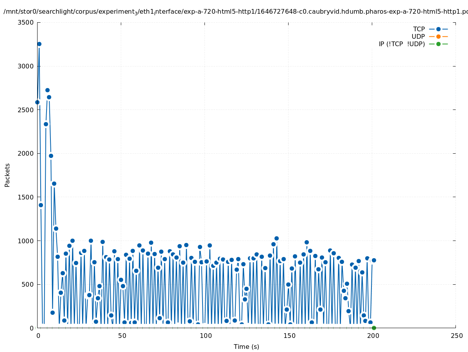Click the highest TCP data point near 3250
The height and width of the screenshot is (352, 468).
tap(39, 44)
